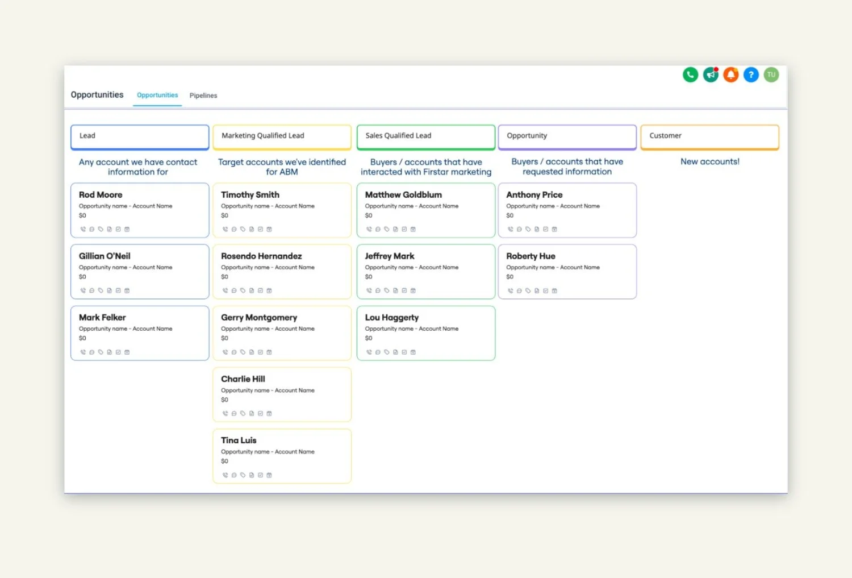Click the task check icon on Mark Felker card
852x578 pixels.
118,352
